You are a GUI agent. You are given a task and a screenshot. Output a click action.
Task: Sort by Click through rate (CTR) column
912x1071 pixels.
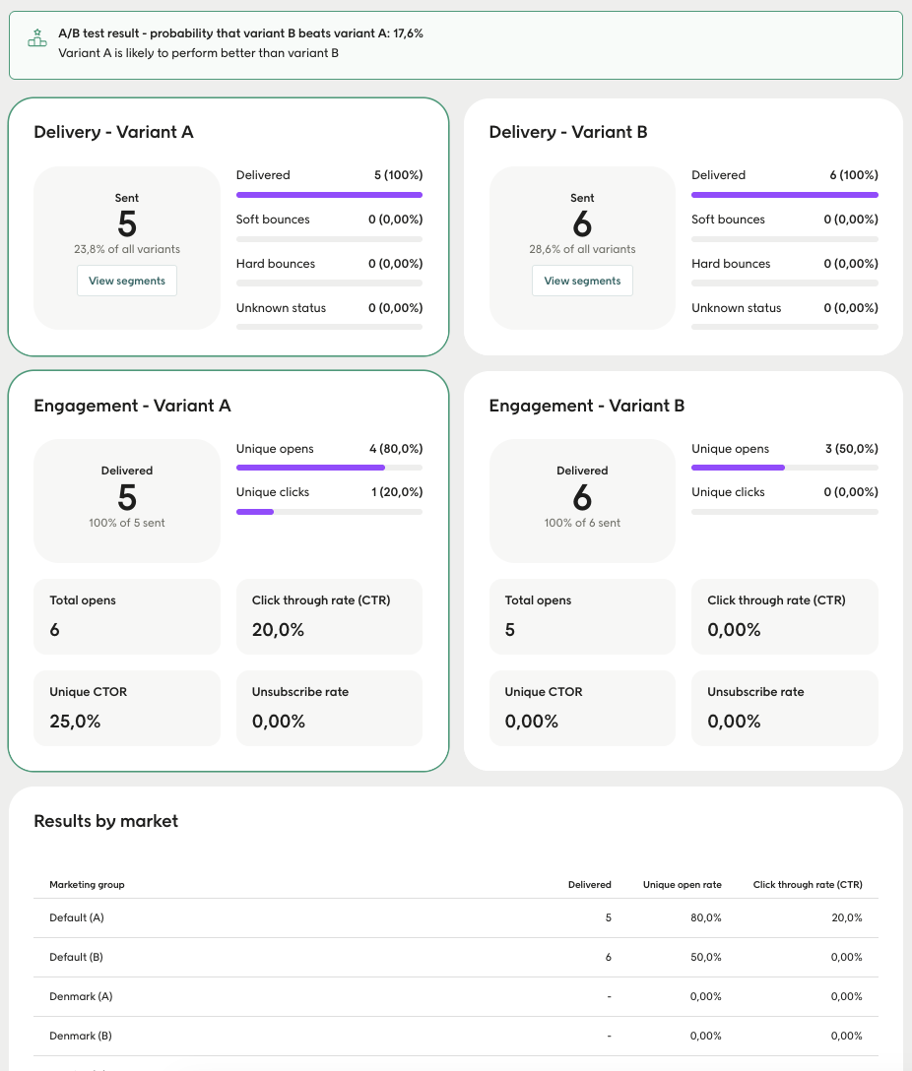coord(807,885)
